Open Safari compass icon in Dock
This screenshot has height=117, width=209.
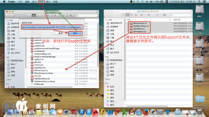(x=139, y=112)
